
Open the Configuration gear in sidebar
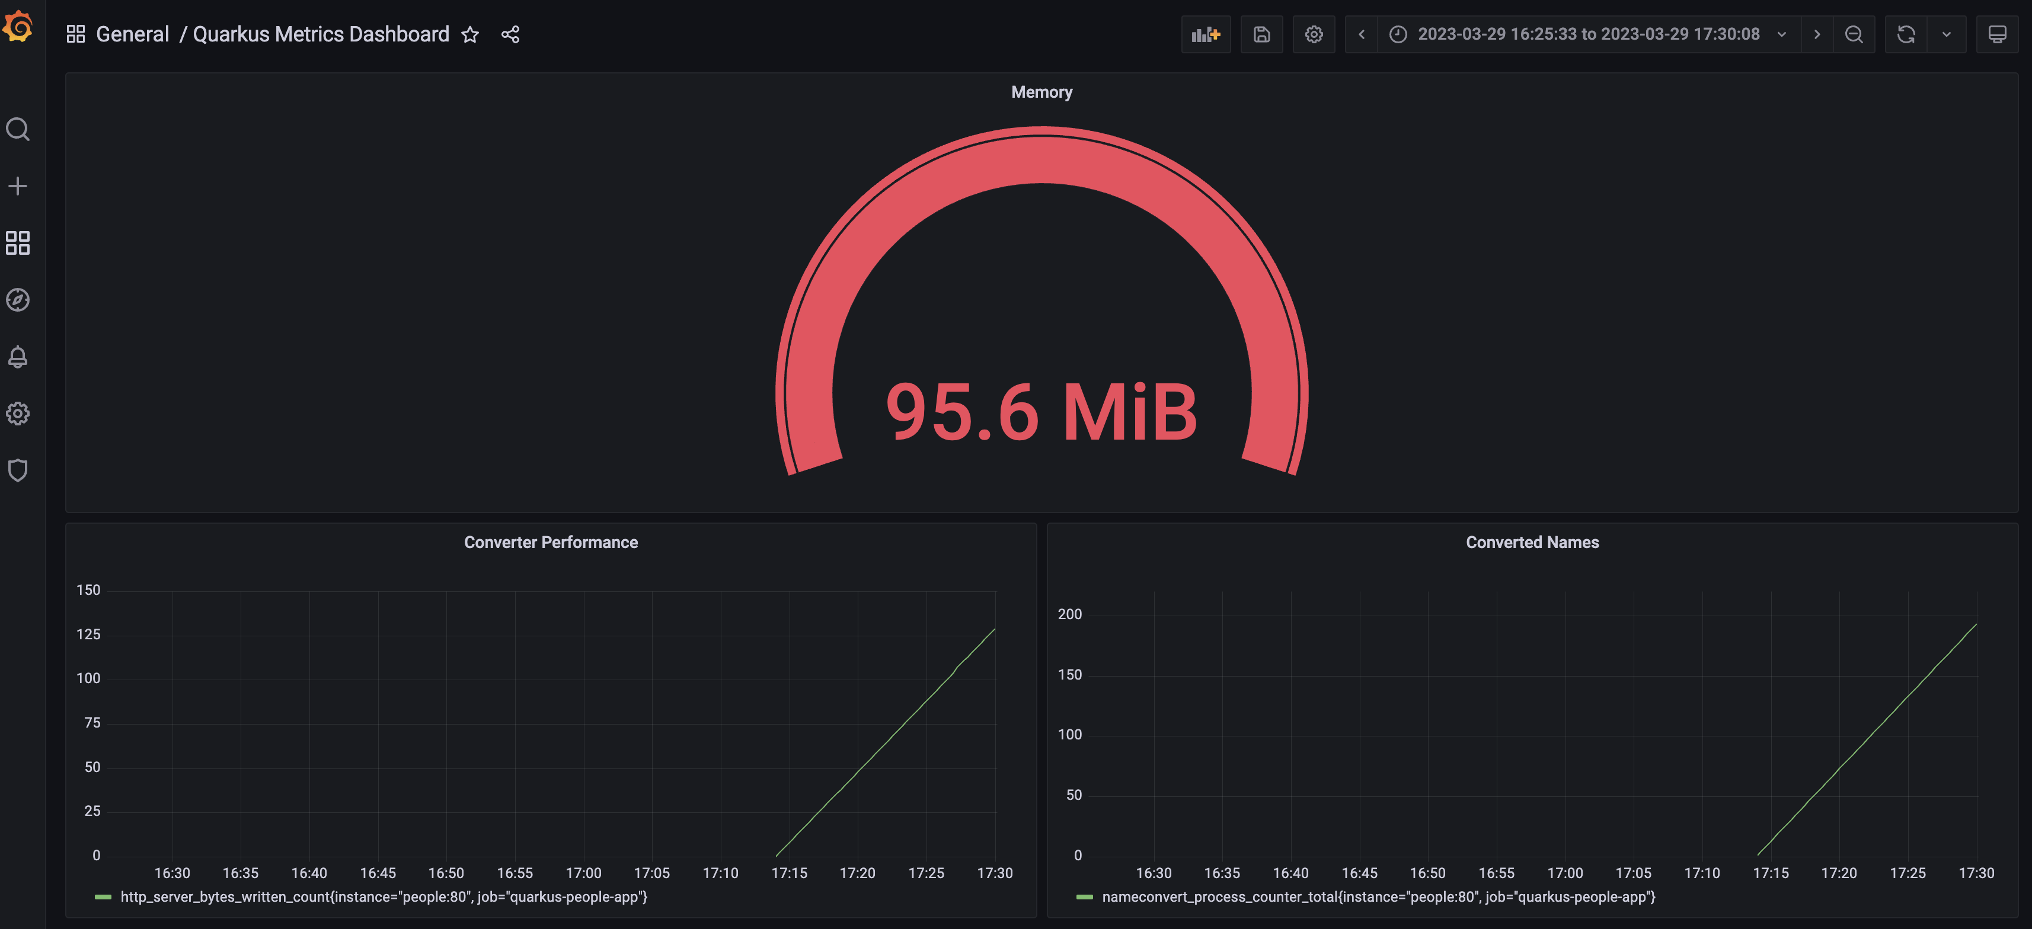(17, 413)
